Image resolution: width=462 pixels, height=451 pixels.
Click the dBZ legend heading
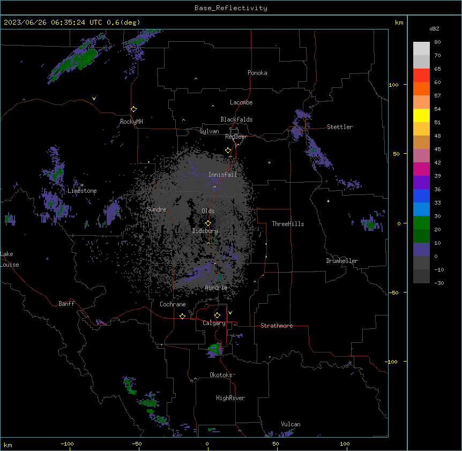point(434,29)
